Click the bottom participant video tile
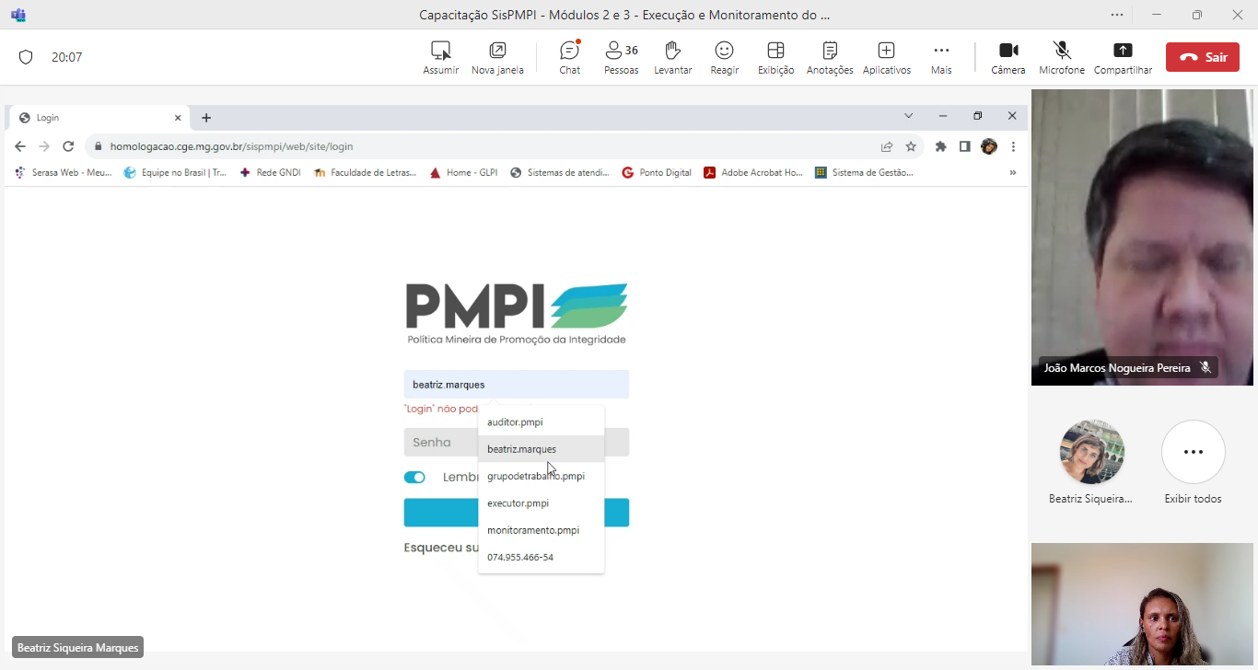This screenshot has width=1258, height=670. pos(1142,604)
